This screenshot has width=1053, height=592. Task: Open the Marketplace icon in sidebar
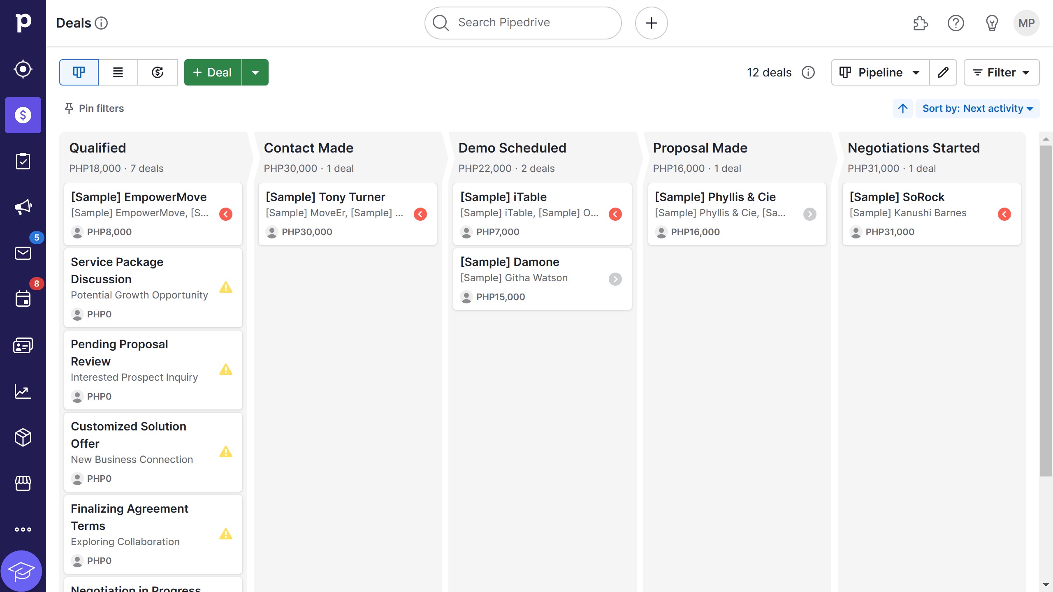point(23,483)
